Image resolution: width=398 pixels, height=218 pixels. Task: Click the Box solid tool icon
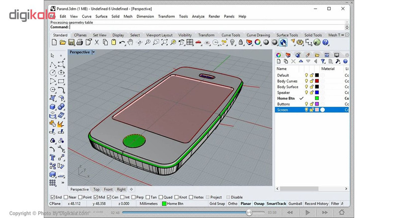(53, 107)
